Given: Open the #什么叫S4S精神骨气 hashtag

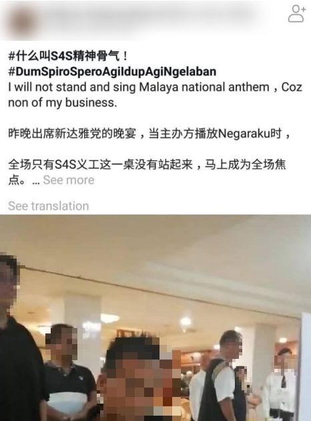Looking at the screenshot, I should [x=68, y=56].
